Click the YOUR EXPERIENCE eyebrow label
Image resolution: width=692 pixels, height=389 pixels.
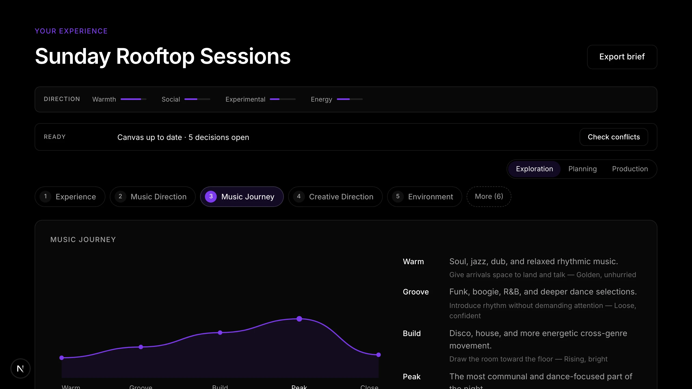[71, 31]
